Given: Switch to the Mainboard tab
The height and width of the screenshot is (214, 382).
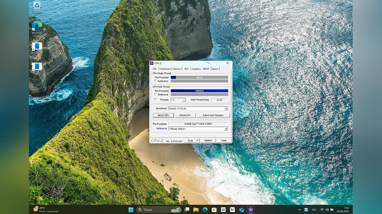Looking at the screenshot, I should [165, 69].
